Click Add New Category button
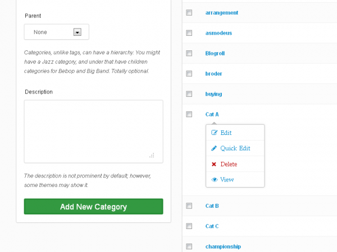This screenshot has width=337, height=252. (x=93, y=207)
